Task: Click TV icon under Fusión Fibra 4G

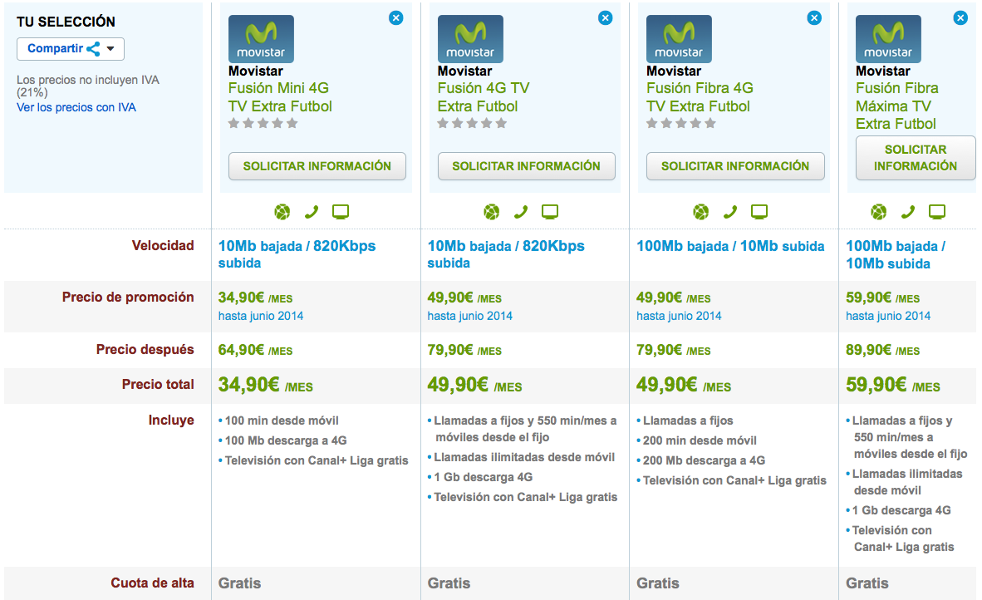Action: 759,212
